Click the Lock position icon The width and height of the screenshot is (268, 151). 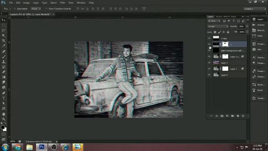point(224,32)
